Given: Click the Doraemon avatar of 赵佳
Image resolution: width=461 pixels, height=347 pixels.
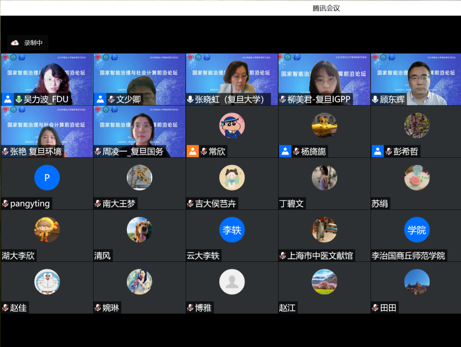Looking at the screenshot, I should (47, 282).
